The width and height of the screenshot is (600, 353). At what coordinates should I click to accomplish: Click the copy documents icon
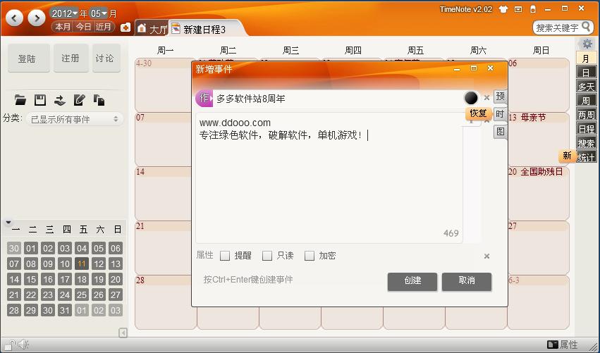pos(99,100)
